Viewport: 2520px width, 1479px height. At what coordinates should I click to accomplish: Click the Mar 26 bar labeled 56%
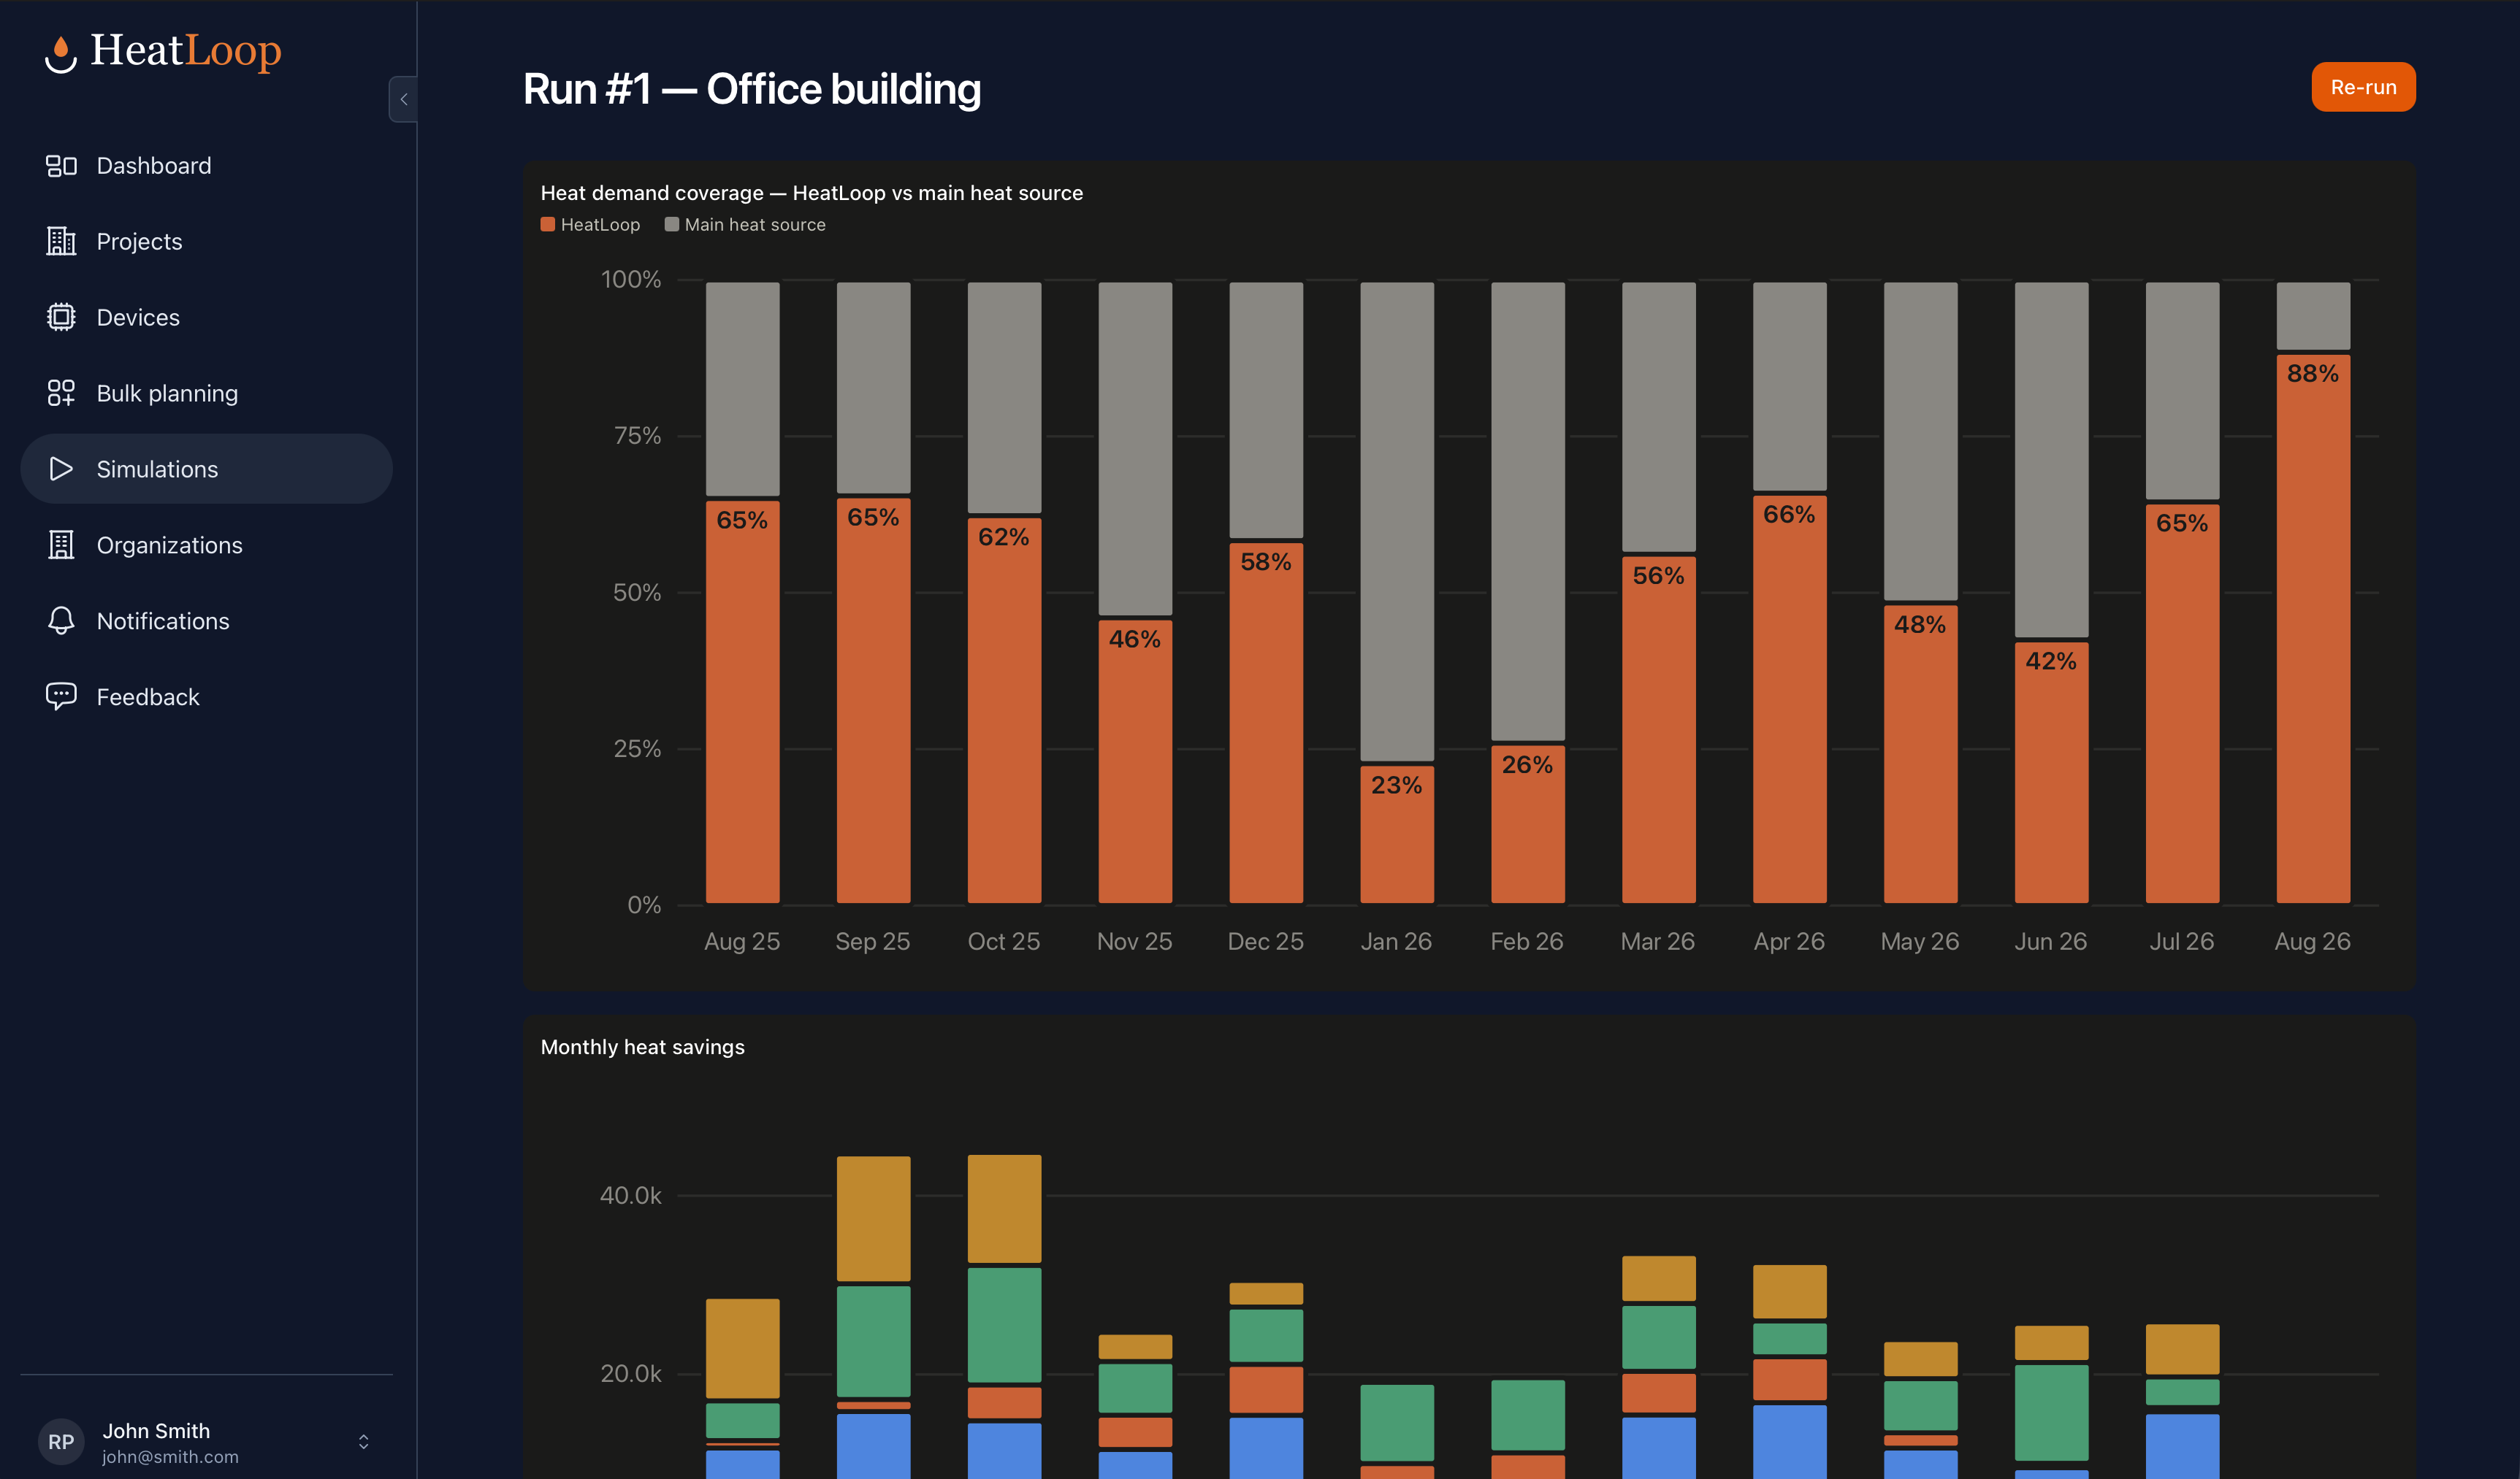1659,729
